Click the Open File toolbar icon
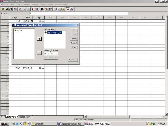The width and height of the screenshot is (168, 126). (x=3, y=9)
